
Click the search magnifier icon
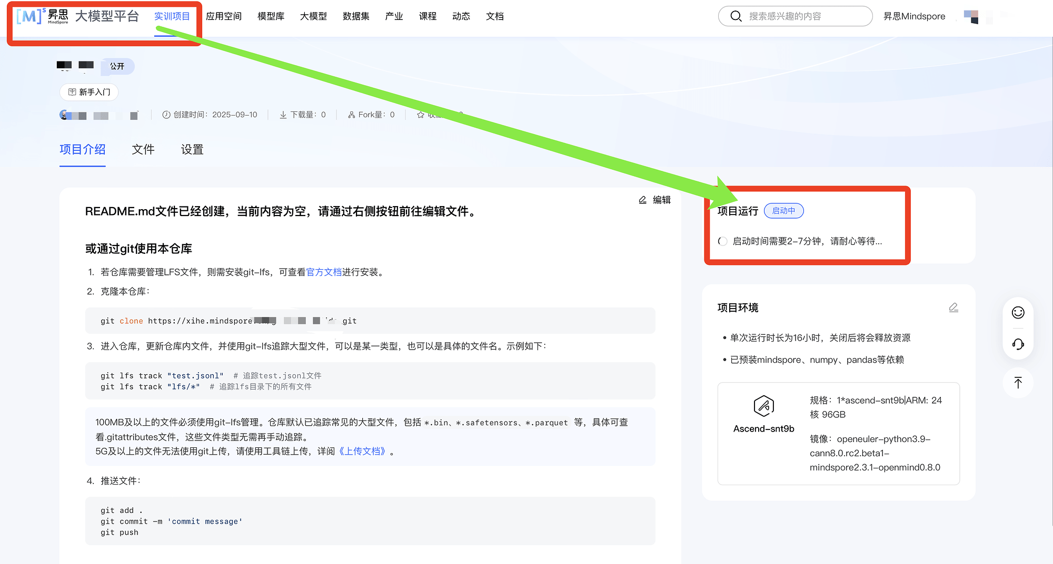(x=736, y=16)
